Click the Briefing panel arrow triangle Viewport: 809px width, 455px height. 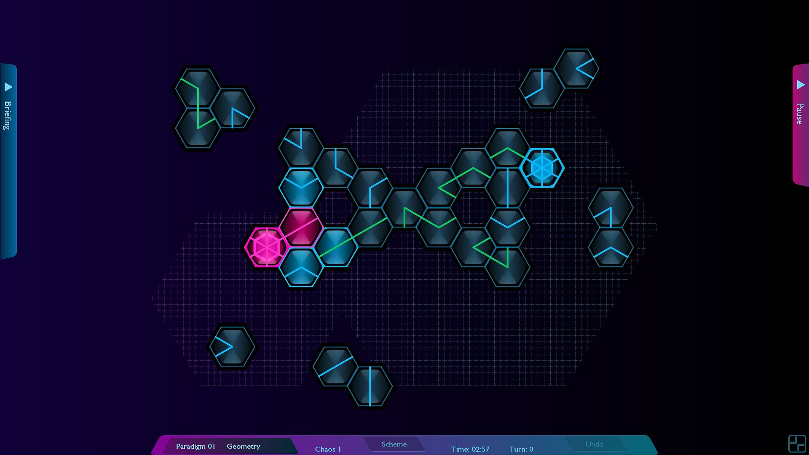point(8,87)
